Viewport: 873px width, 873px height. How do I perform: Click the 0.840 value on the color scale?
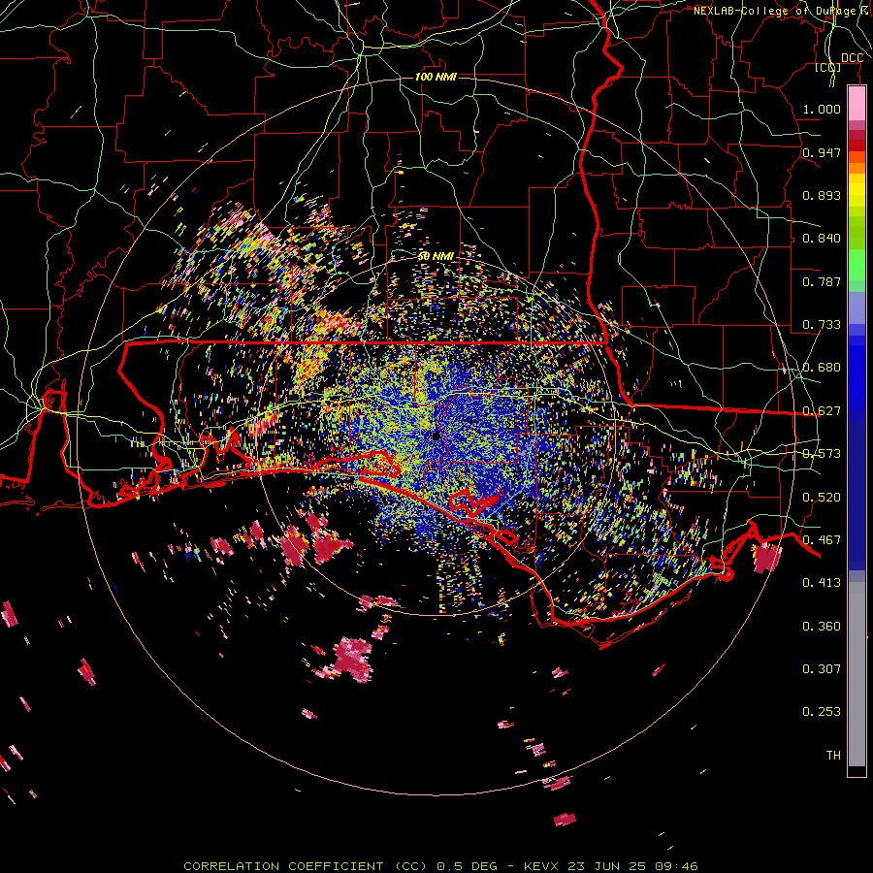(x=822, y=239)
